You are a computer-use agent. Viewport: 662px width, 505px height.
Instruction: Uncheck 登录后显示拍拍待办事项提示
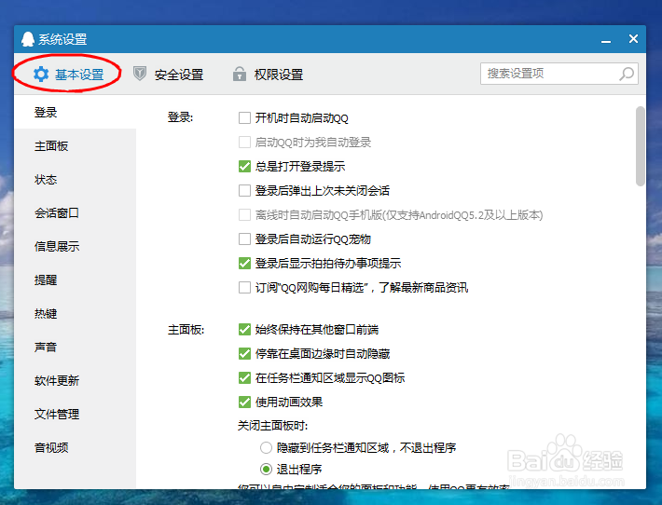244,264
